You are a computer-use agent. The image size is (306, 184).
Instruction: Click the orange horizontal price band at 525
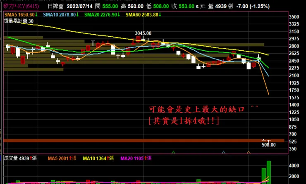click(x=144, y=141)
